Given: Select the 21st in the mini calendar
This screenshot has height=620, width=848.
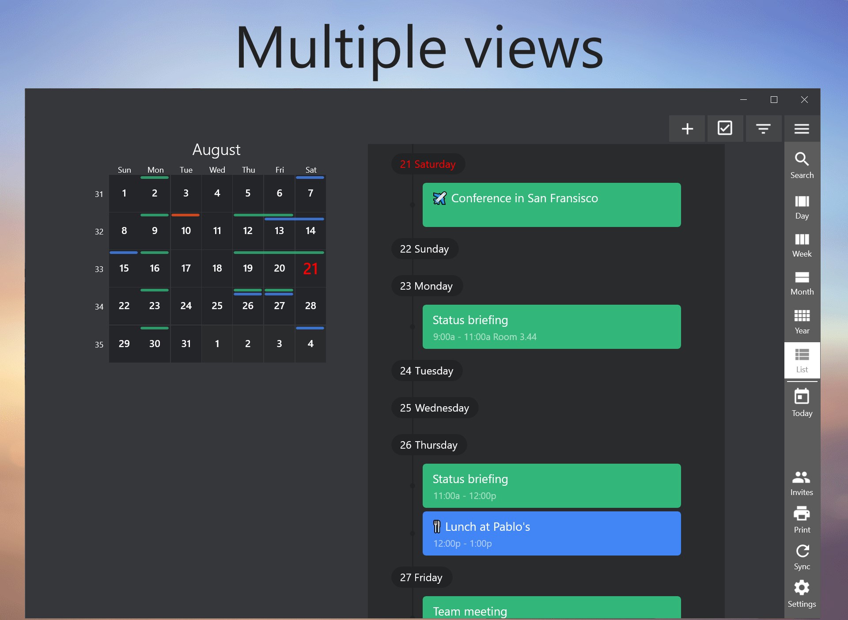Looking at the screenshot, I should coord(310,268).
